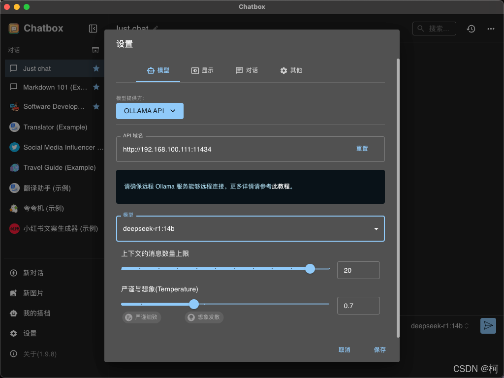Open the model selector near send button
The height and width of the screenshot is (378, 504).
pos(440,326)
